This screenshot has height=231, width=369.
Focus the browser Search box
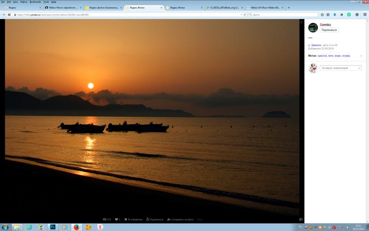tap(283, 15)
